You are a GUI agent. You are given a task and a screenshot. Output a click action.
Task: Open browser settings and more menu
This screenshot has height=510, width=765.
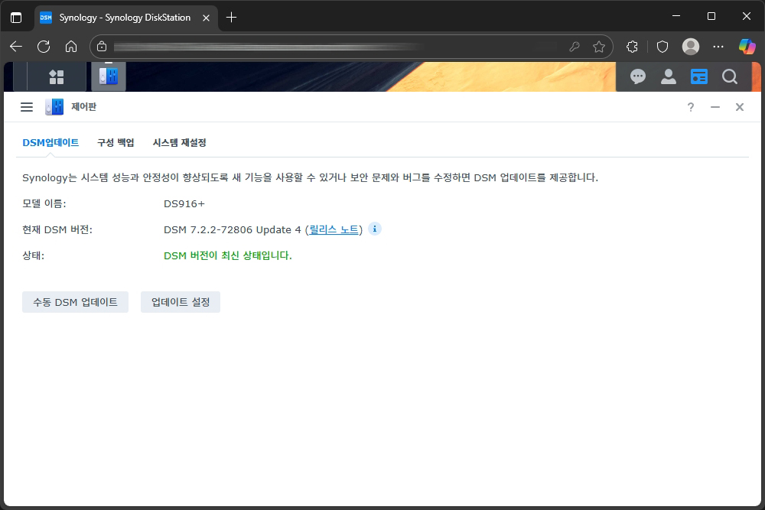coord(718,47)
